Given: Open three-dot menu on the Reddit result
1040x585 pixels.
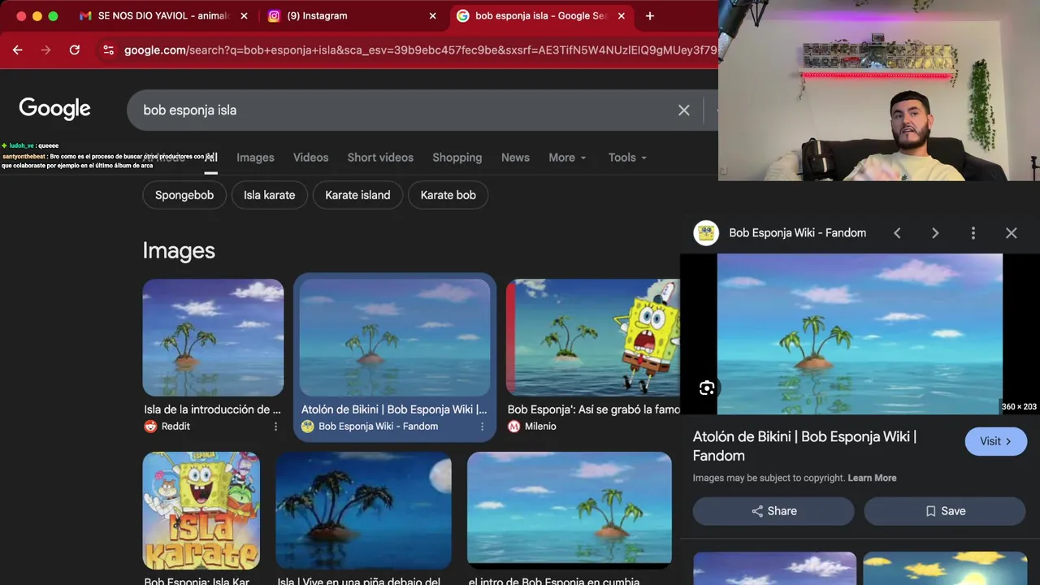Looking at the screenshot, I should tap(275, 427).
